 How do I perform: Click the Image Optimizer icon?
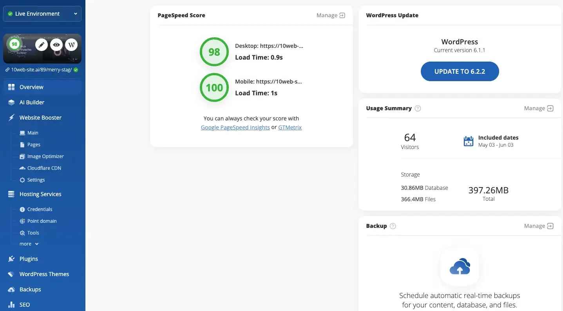tap(22, 156)
